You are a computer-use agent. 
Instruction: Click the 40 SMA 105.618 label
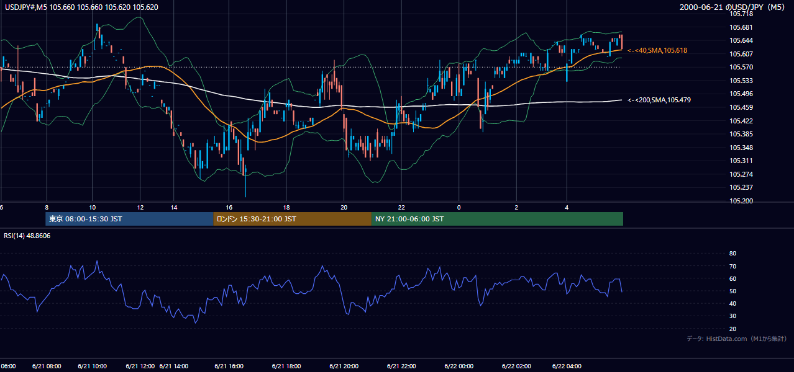pos(657,50)
